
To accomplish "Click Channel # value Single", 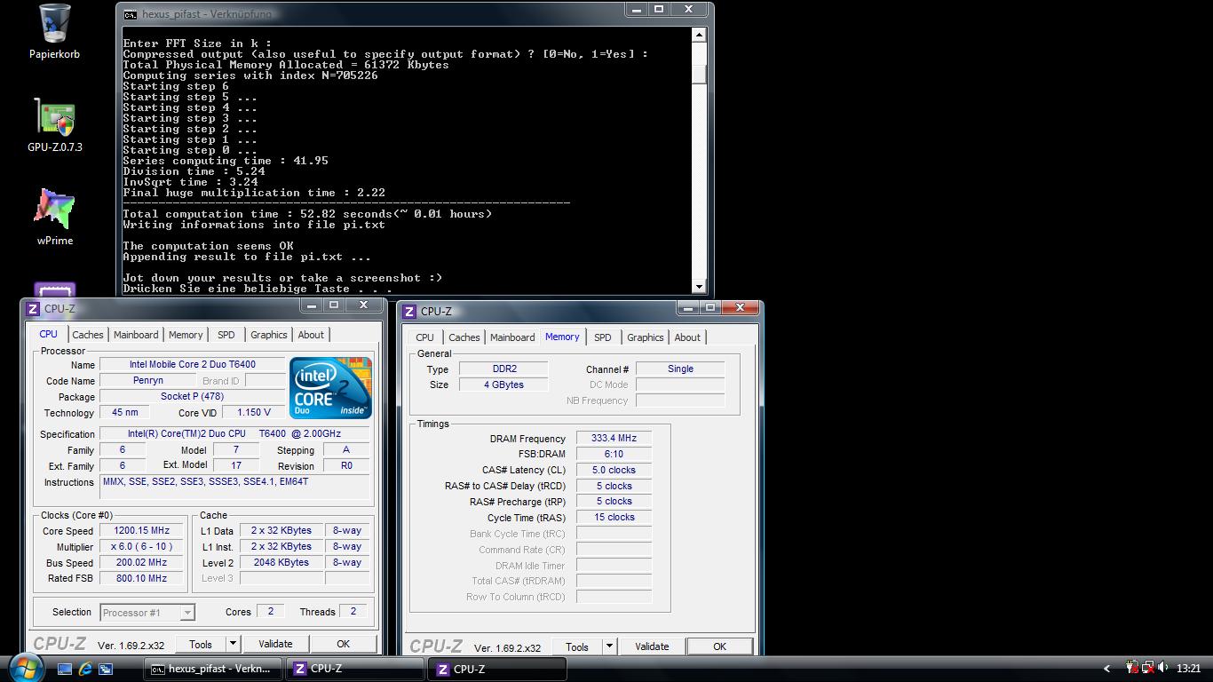I will 680,369.
